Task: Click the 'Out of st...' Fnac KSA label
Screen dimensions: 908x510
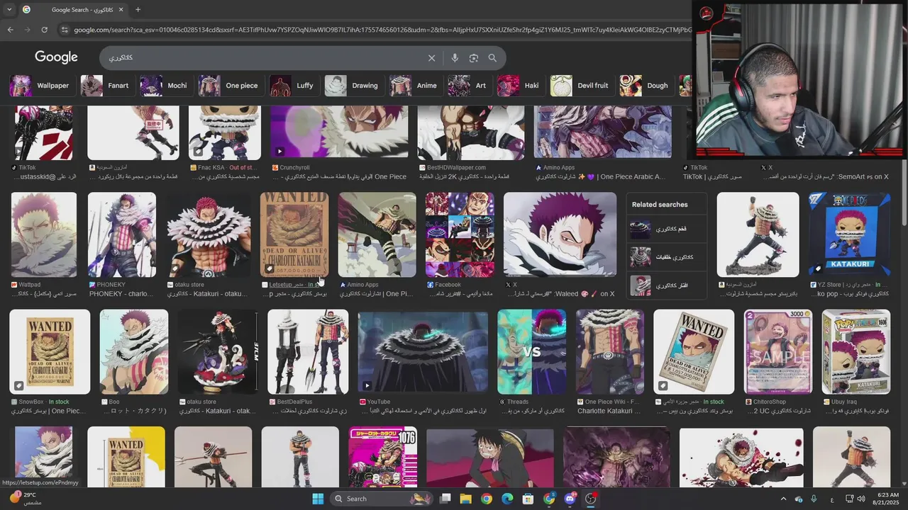Action: [242, 168]
